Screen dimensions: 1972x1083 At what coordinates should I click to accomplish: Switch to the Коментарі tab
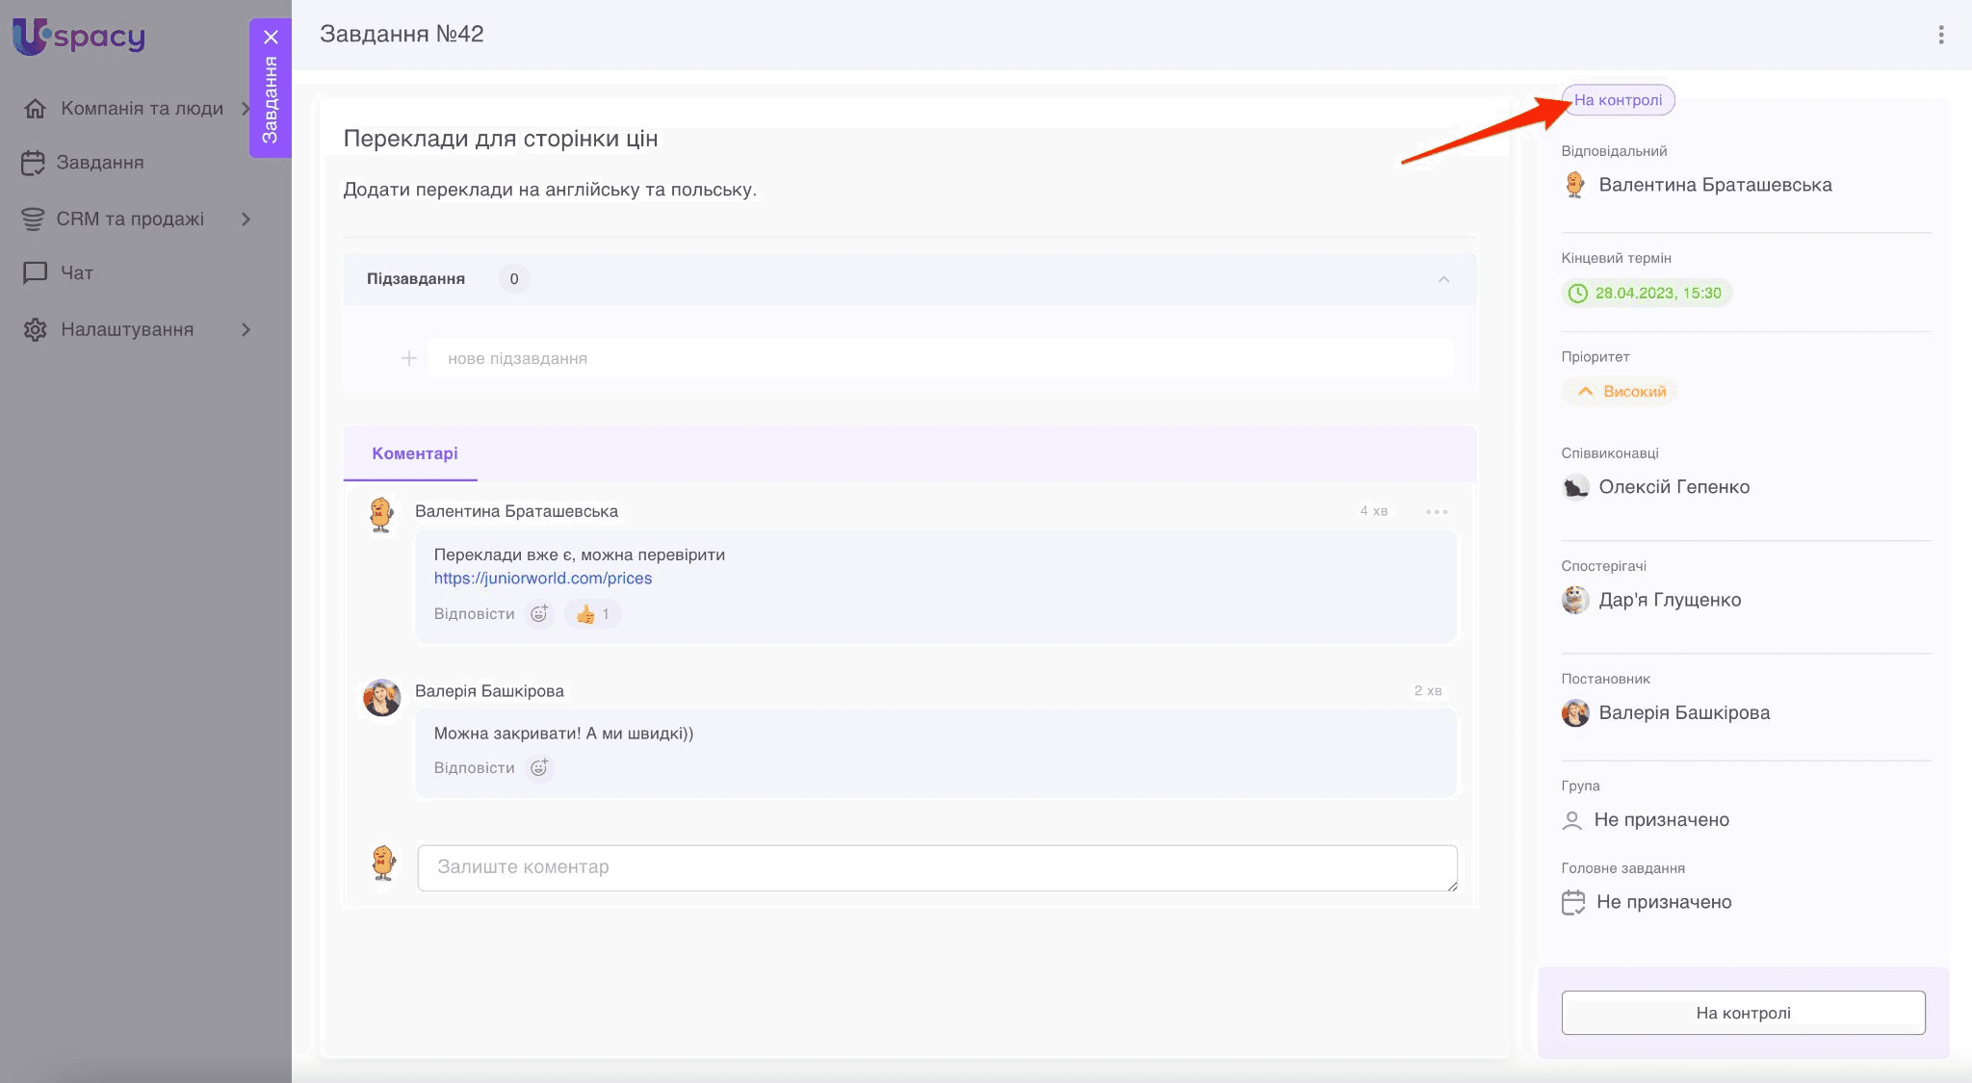pos(414,453)
